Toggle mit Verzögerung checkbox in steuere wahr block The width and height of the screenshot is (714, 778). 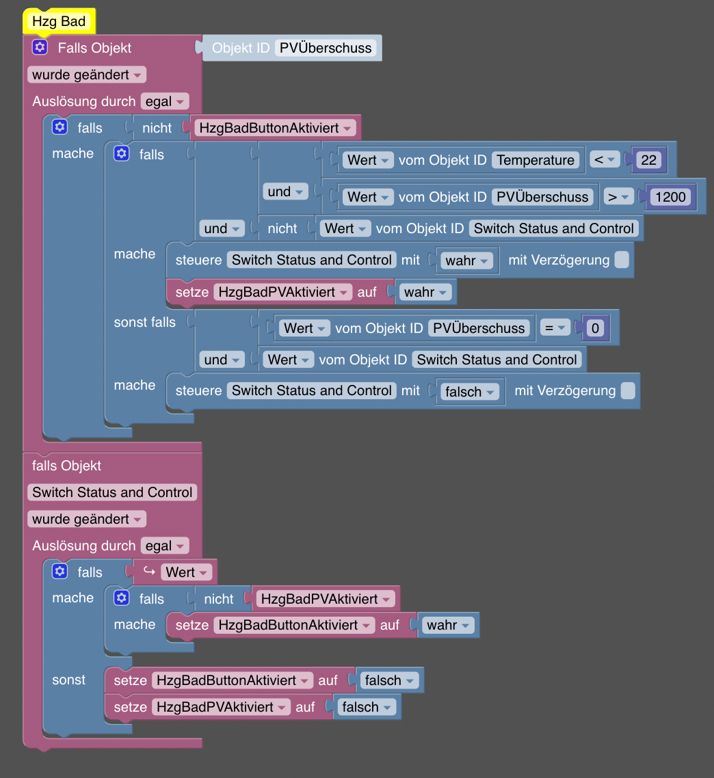pyautogui.click(x=622, y=260)
